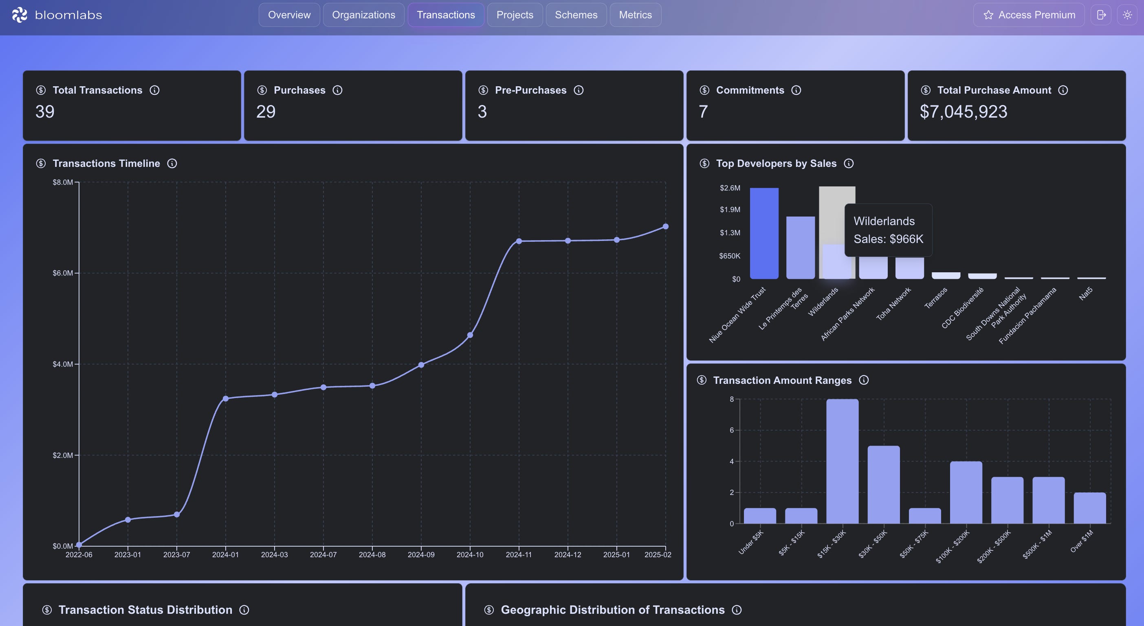The height and width of the screenshot is (626, 1144).
Task: Toggle the light/dark theme sun icon
Action: [1127, 15]
